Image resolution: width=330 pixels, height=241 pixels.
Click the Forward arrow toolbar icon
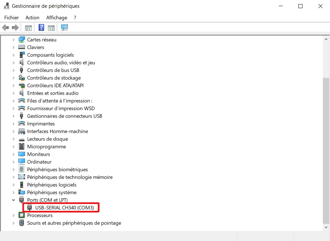click(x=15, y=27)
